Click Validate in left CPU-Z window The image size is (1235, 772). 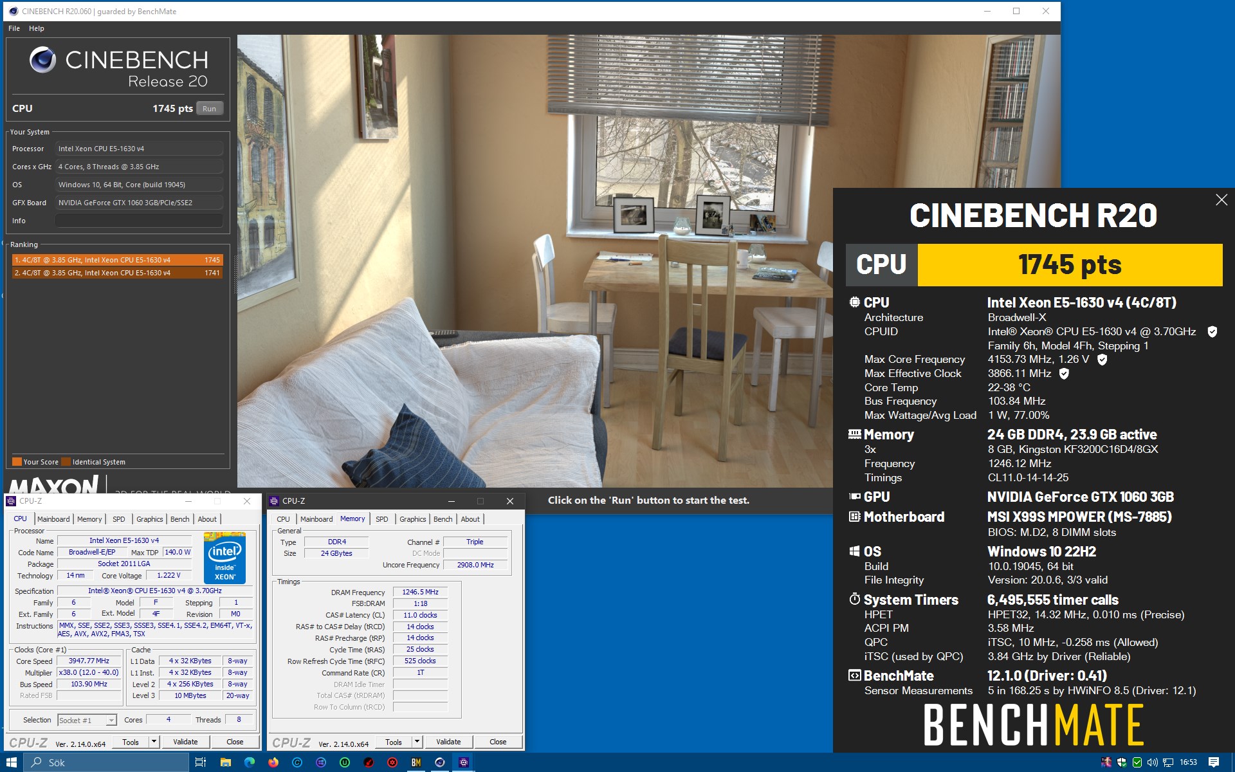(x=185, y=742)
